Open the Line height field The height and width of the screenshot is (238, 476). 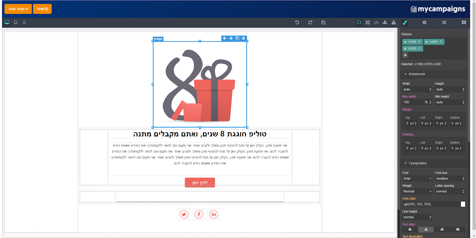417,217
